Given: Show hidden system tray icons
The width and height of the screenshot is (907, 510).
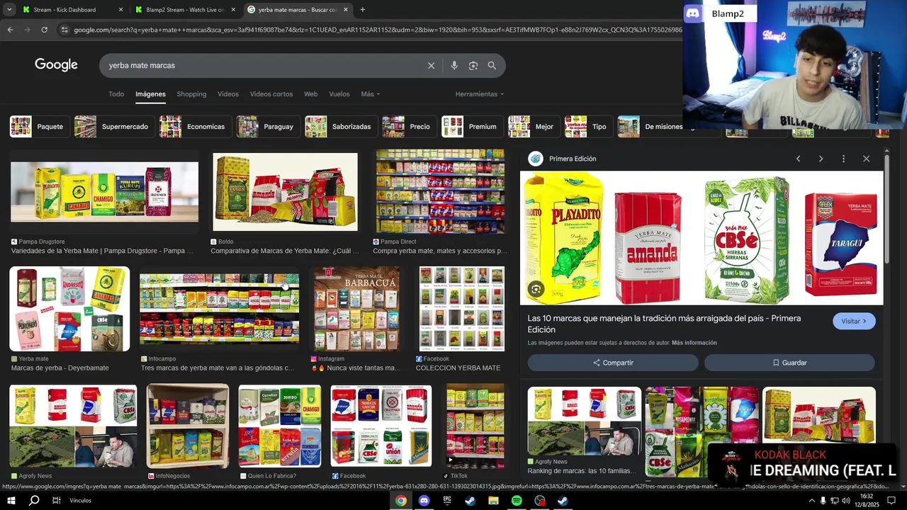Looking at the screenshot, I should tap(811, 501).
